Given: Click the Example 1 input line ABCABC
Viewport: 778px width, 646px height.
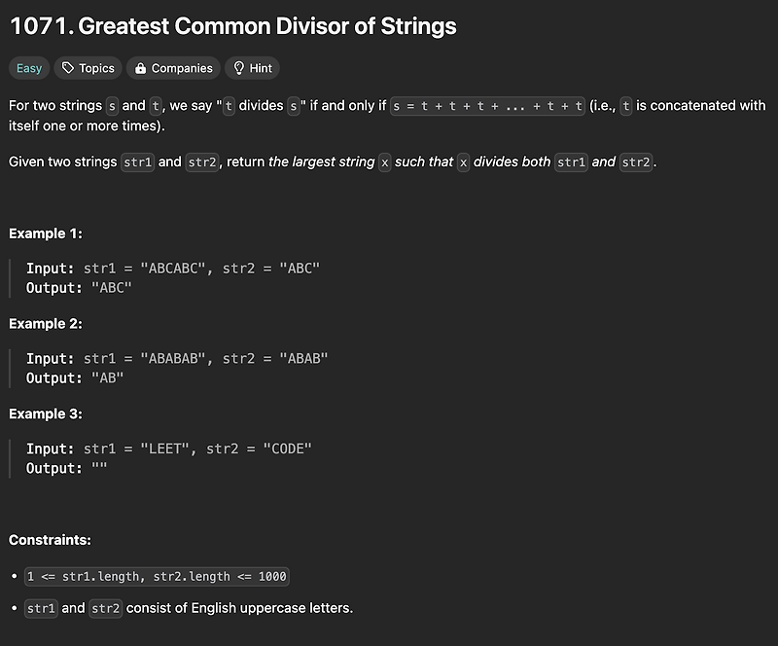Looking at the screenshot, I should pos(173,269).
